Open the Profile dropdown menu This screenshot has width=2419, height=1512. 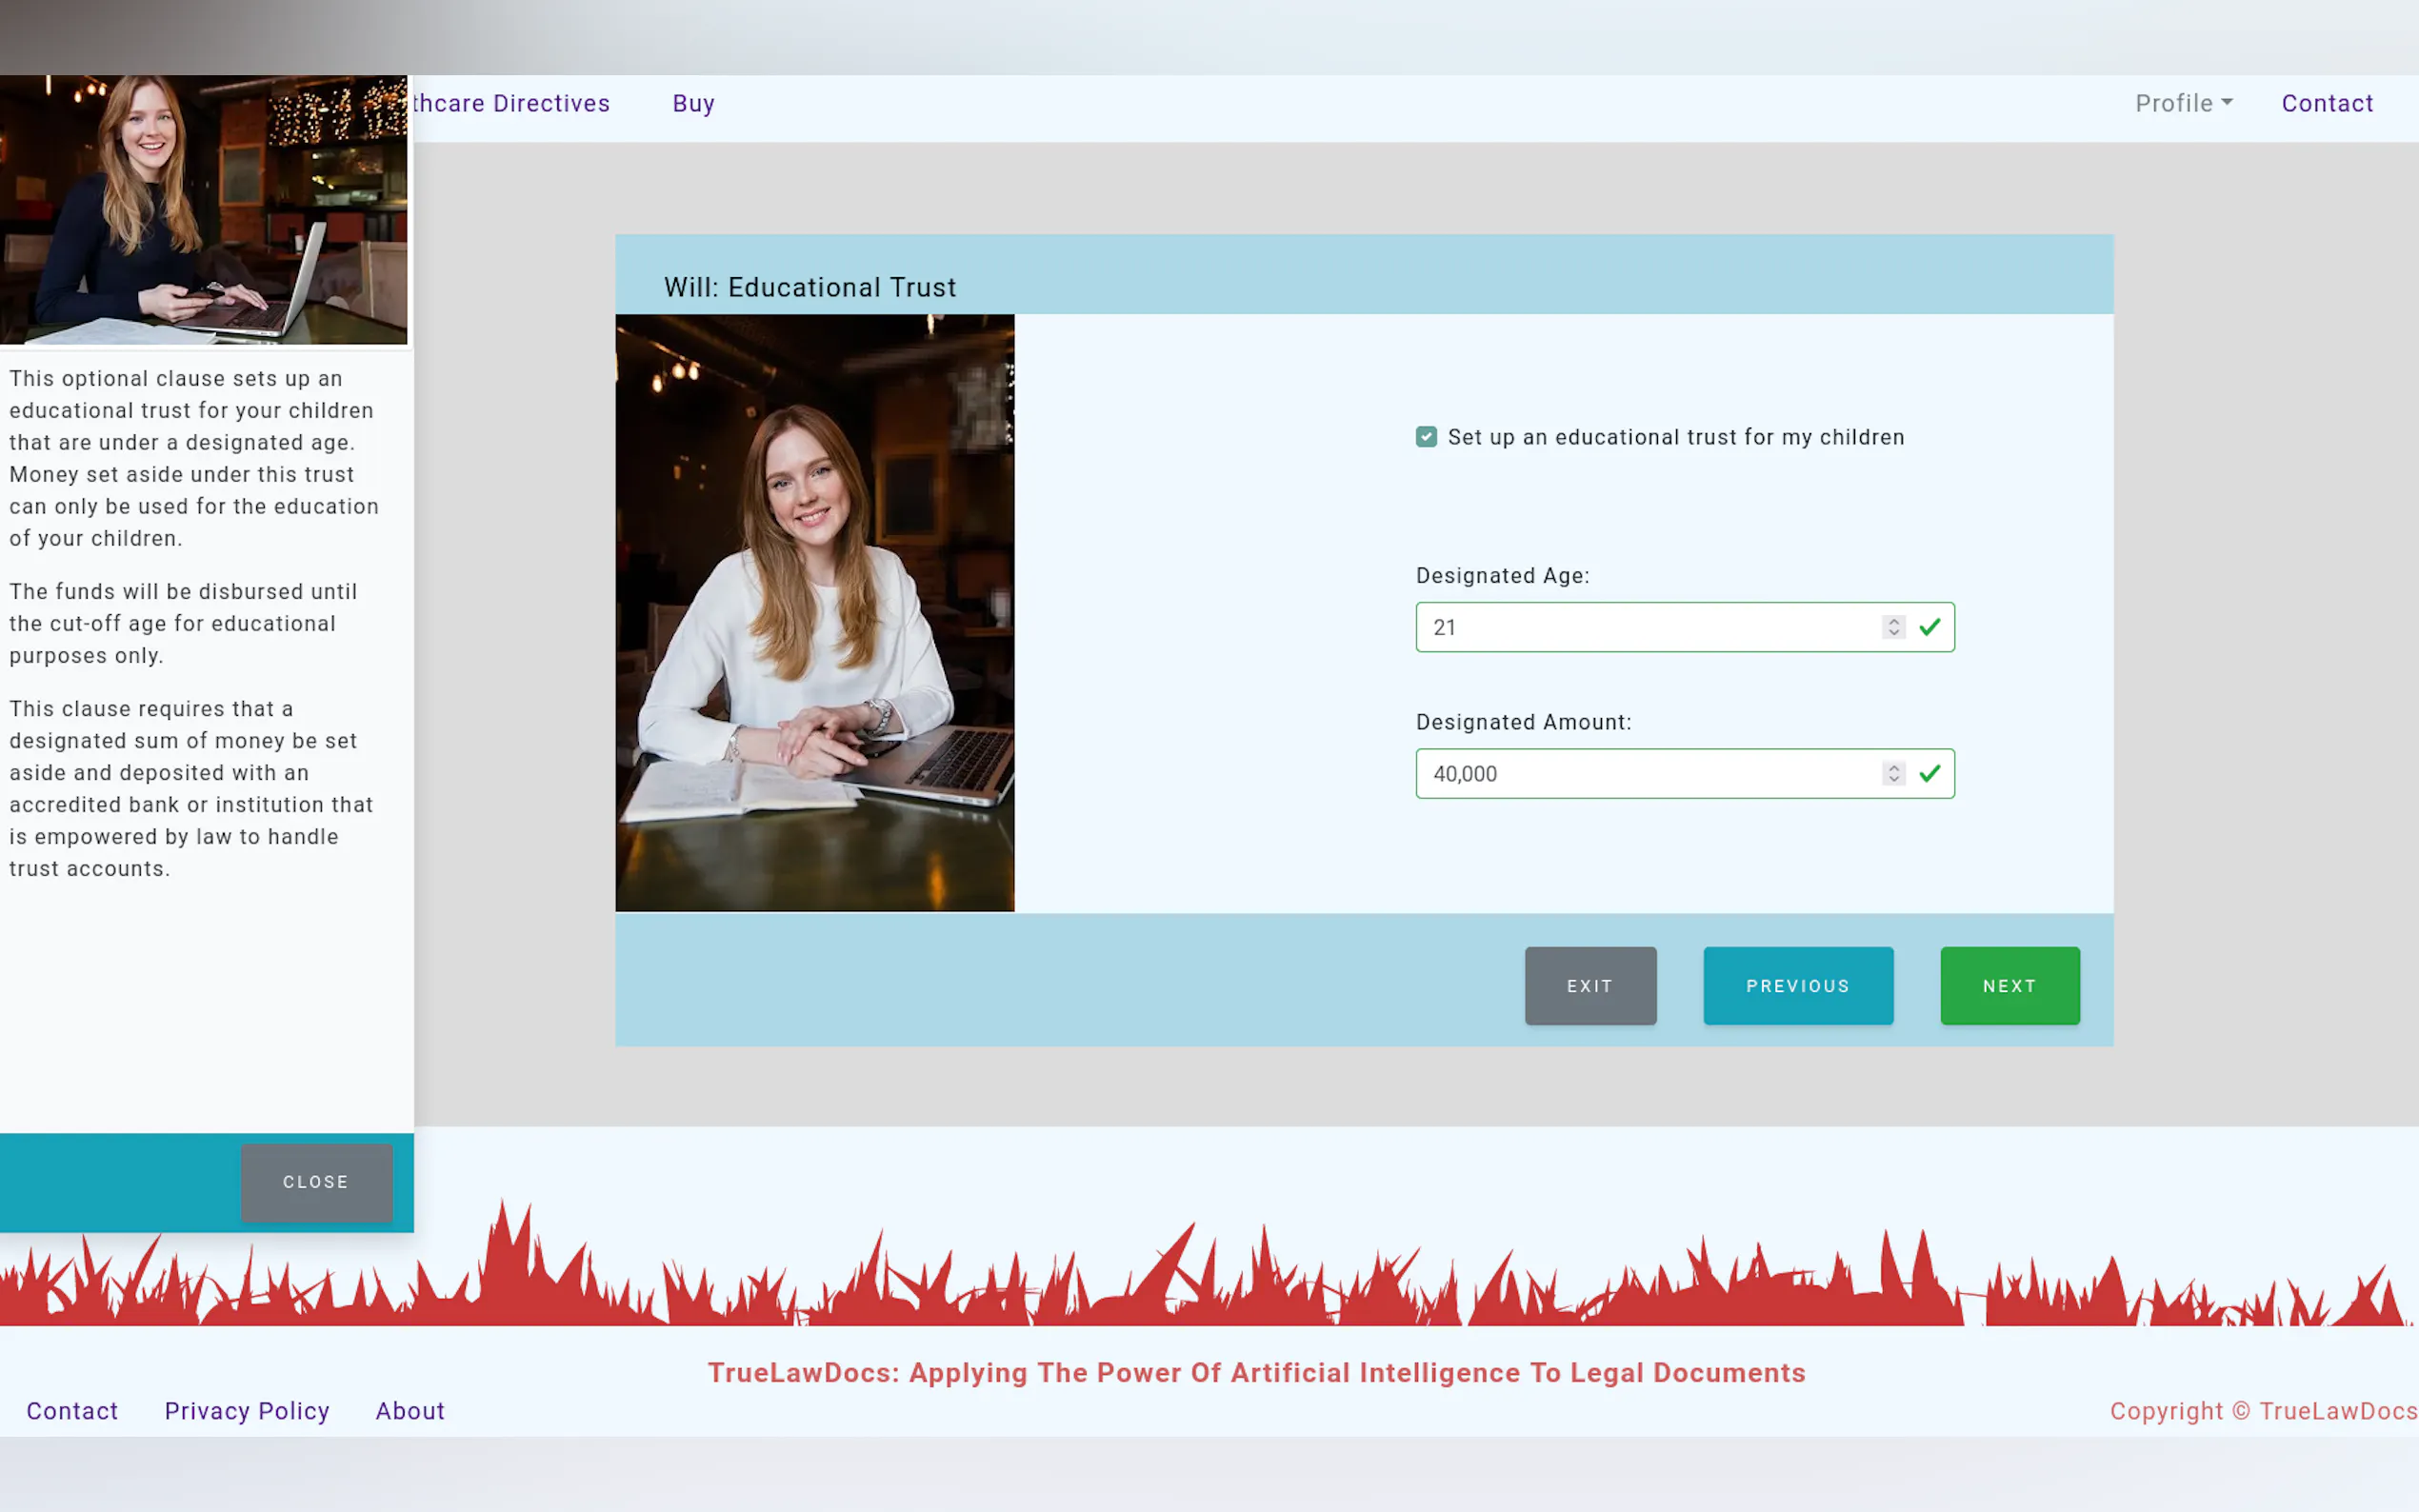(x=2183, y=103)
